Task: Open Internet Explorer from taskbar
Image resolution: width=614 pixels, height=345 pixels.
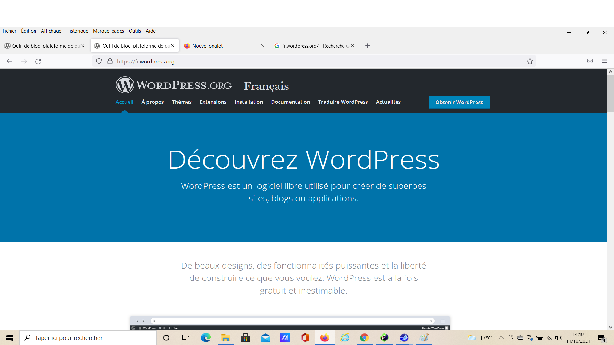Action: click(345, 338)
